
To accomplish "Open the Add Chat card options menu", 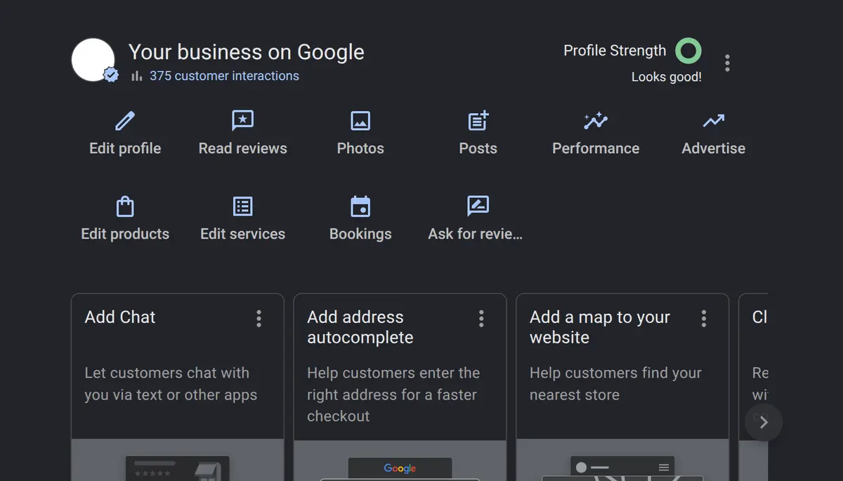I will tap(259, 319).
